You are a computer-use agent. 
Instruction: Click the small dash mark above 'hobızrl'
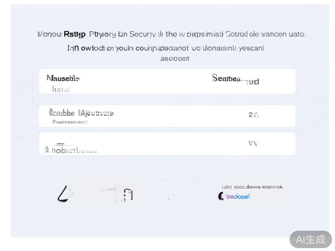[60, 144]
